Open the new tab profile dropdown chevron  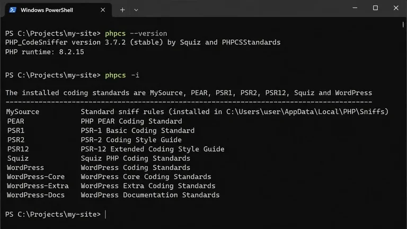pyautogui.click(x=136, y=10)
